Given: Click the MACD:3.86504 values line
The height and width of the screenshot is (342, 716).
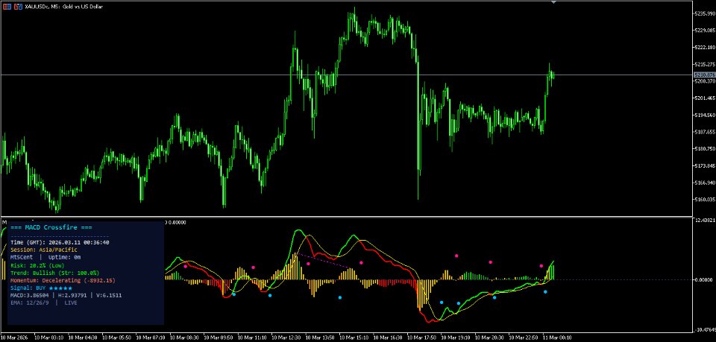Looking at the screenshot, I should coord(66,296).
